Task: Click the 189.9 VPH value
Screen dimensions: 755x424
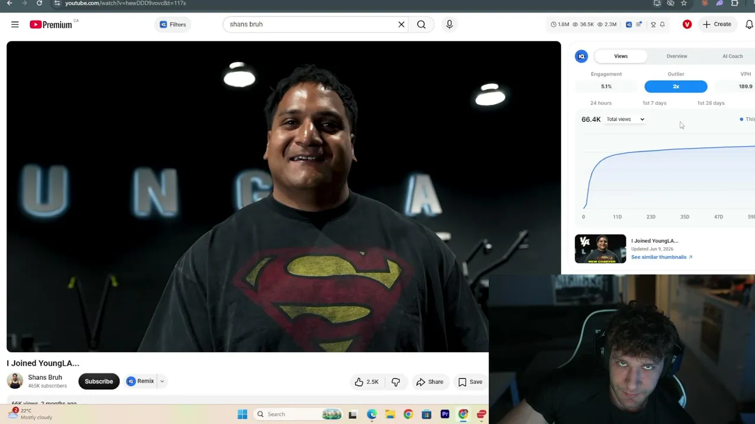Action: pos(746,87)
